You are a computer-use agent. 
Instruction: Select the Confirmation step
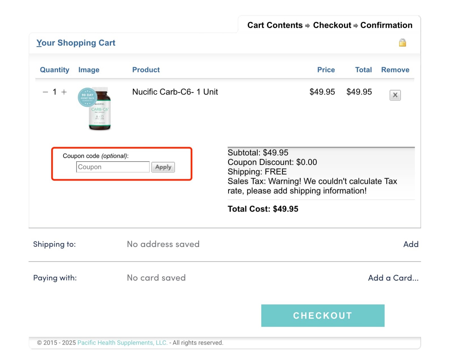click(386, 25)
